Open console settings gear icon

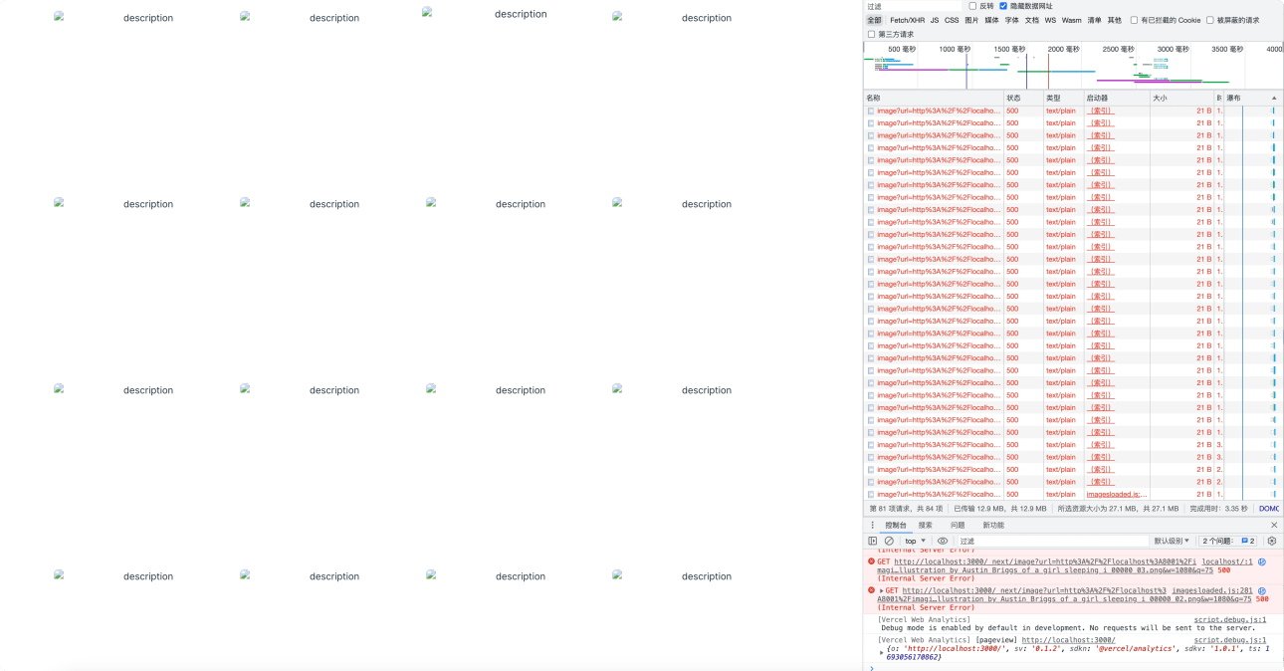pos(1271,541)
